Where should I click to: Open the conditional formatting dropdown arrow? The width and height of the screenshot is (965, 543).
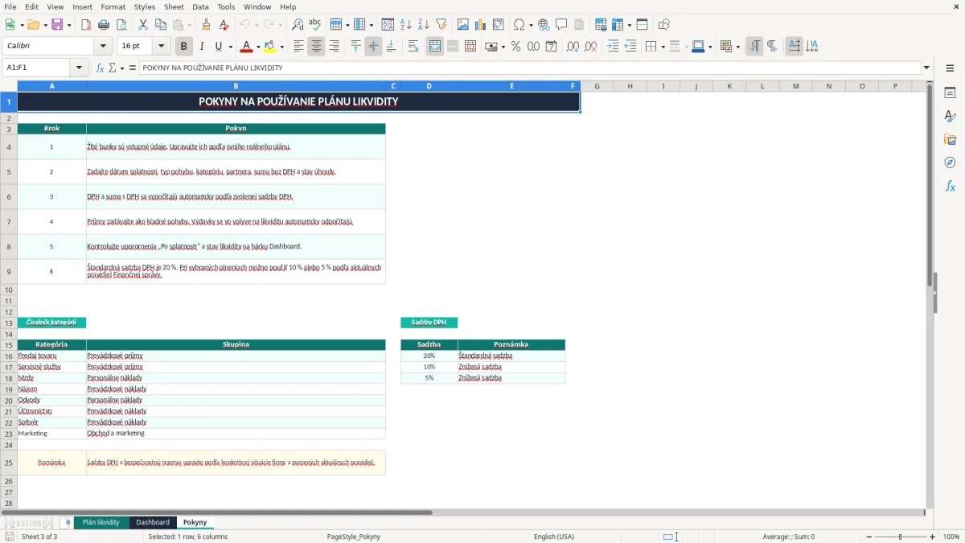pyautogui.click(x=737, y=47)
